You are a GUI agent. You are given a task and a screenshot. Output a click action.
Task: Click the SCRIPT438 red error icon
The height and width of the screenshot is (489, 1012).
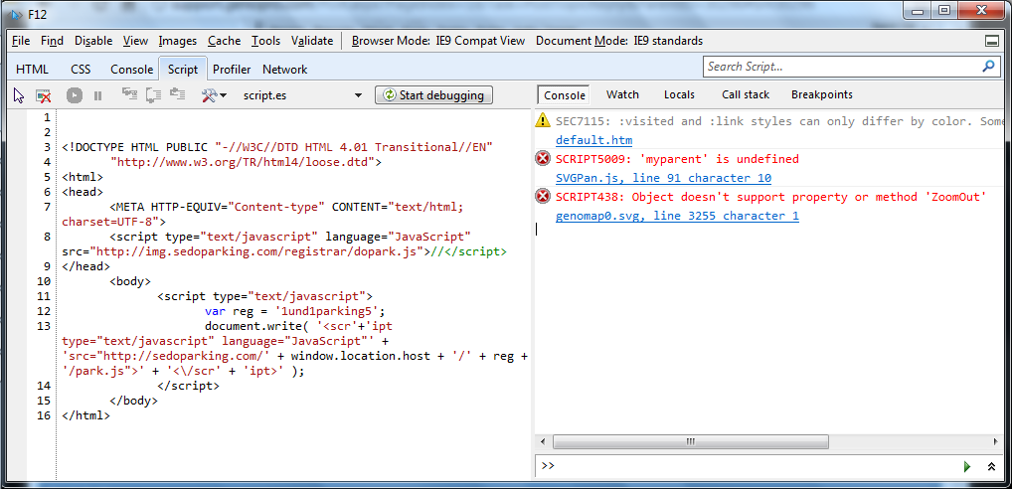click(x=544, y=197)
